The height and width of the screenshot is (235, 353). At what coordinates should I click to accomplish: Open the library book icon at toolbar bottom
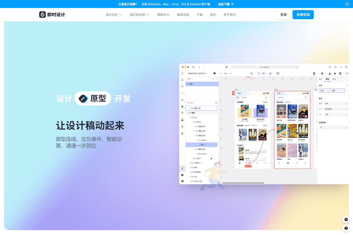(182, 181)
